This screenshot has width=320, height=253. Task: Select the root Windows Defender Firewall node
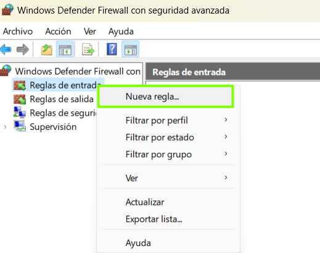tap(78, 71)
